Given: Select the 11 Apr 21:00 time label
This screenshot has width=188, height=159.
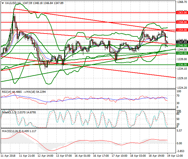Looking at the screenshot, I should pyautogui.click(x=27, y=156).
